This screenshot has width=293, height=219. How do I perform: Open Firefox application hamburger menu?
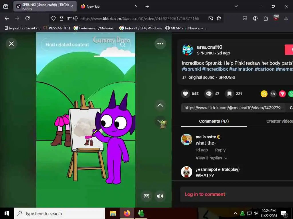(286, 18)
